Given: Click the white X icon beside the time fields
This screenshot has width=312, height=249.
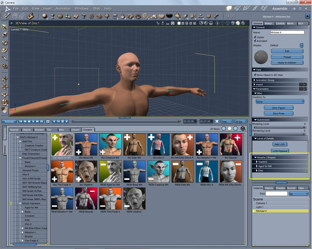Looking at the screenshot, I should click(x=217, y=121).
